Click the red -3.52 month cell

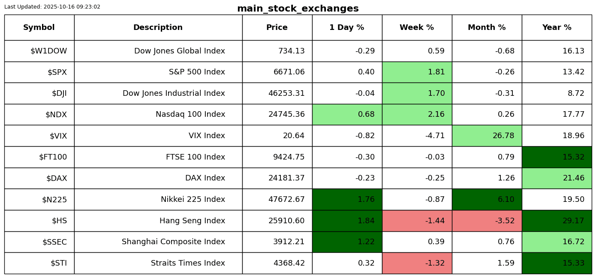487,221
